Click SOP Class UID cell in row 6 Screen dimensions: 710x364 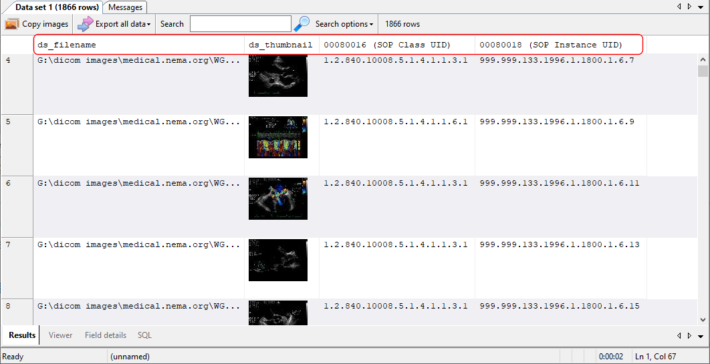pos(396,206)
